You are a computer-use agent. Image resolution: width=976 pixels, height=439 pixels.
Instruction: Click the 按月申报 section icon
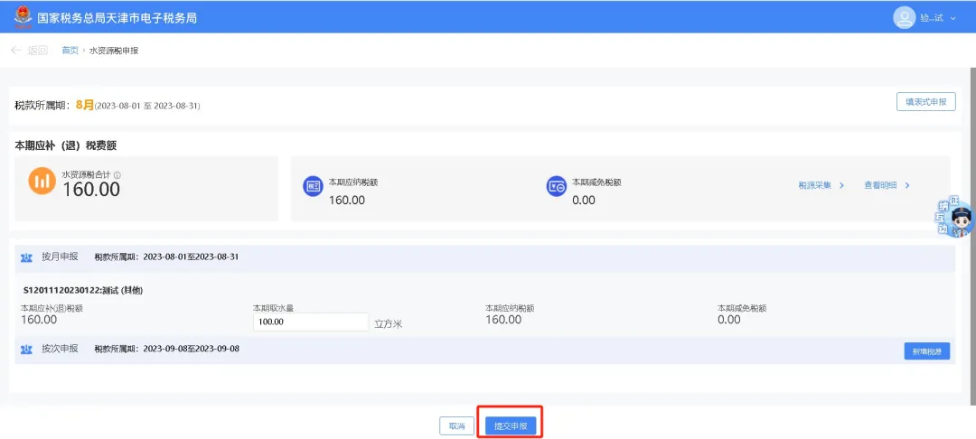pyautogui.click(x=26, y=257)
